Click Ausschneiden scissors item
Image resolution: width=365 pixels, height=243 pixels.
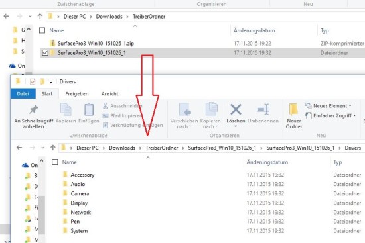click(x=123, y=106)
